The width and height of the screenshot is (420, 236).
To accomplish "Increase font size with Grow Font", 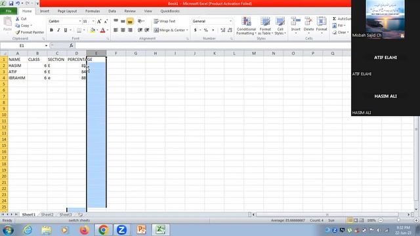I will tap(99, 21).
